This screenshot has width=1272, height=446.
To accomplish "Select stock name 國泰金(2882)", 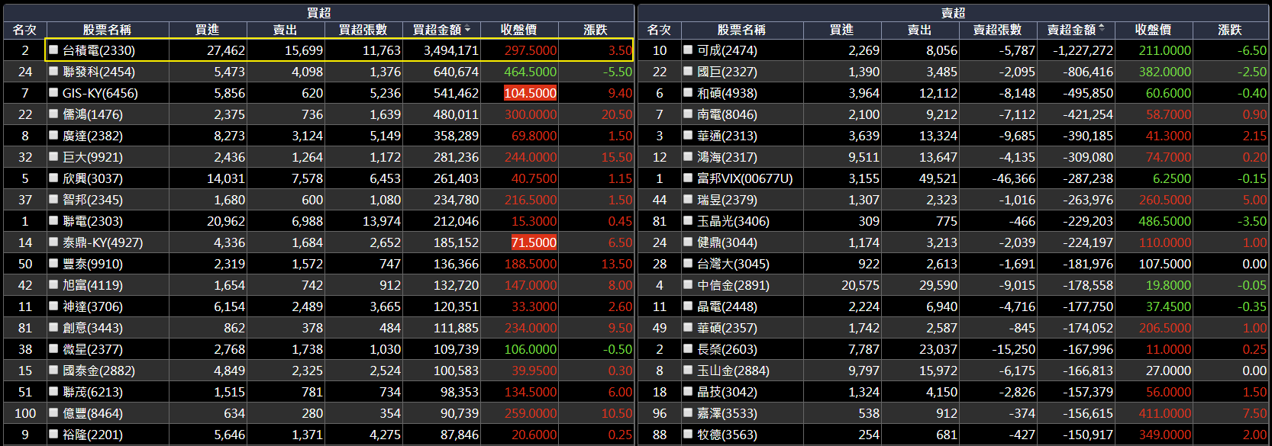I will coord(98,370).
